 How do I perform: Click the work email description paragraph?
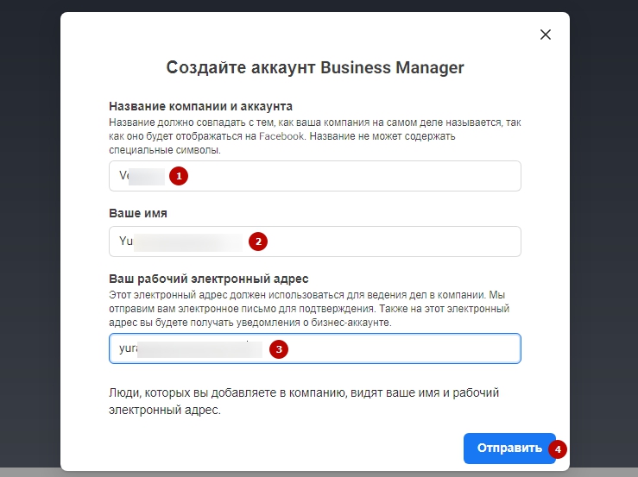(314, 308)
